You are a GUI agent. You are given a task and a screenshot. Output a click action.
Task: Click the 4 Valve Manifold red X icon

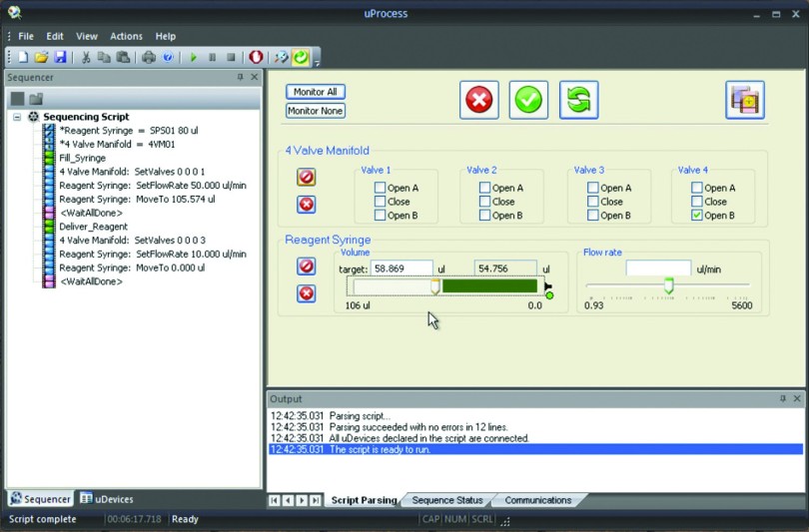click(x=306, y=205)
